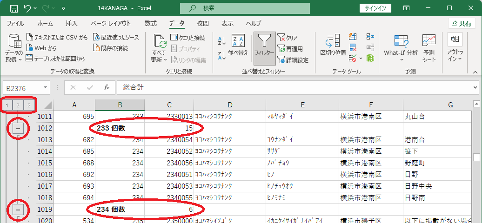Open the ファイル tab
482x223 pixels.
[x=15, y=23]
